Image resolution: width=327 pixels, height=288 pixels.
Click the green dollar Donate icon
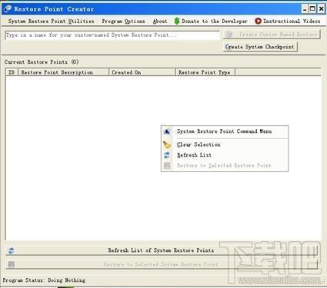[177, 21]
